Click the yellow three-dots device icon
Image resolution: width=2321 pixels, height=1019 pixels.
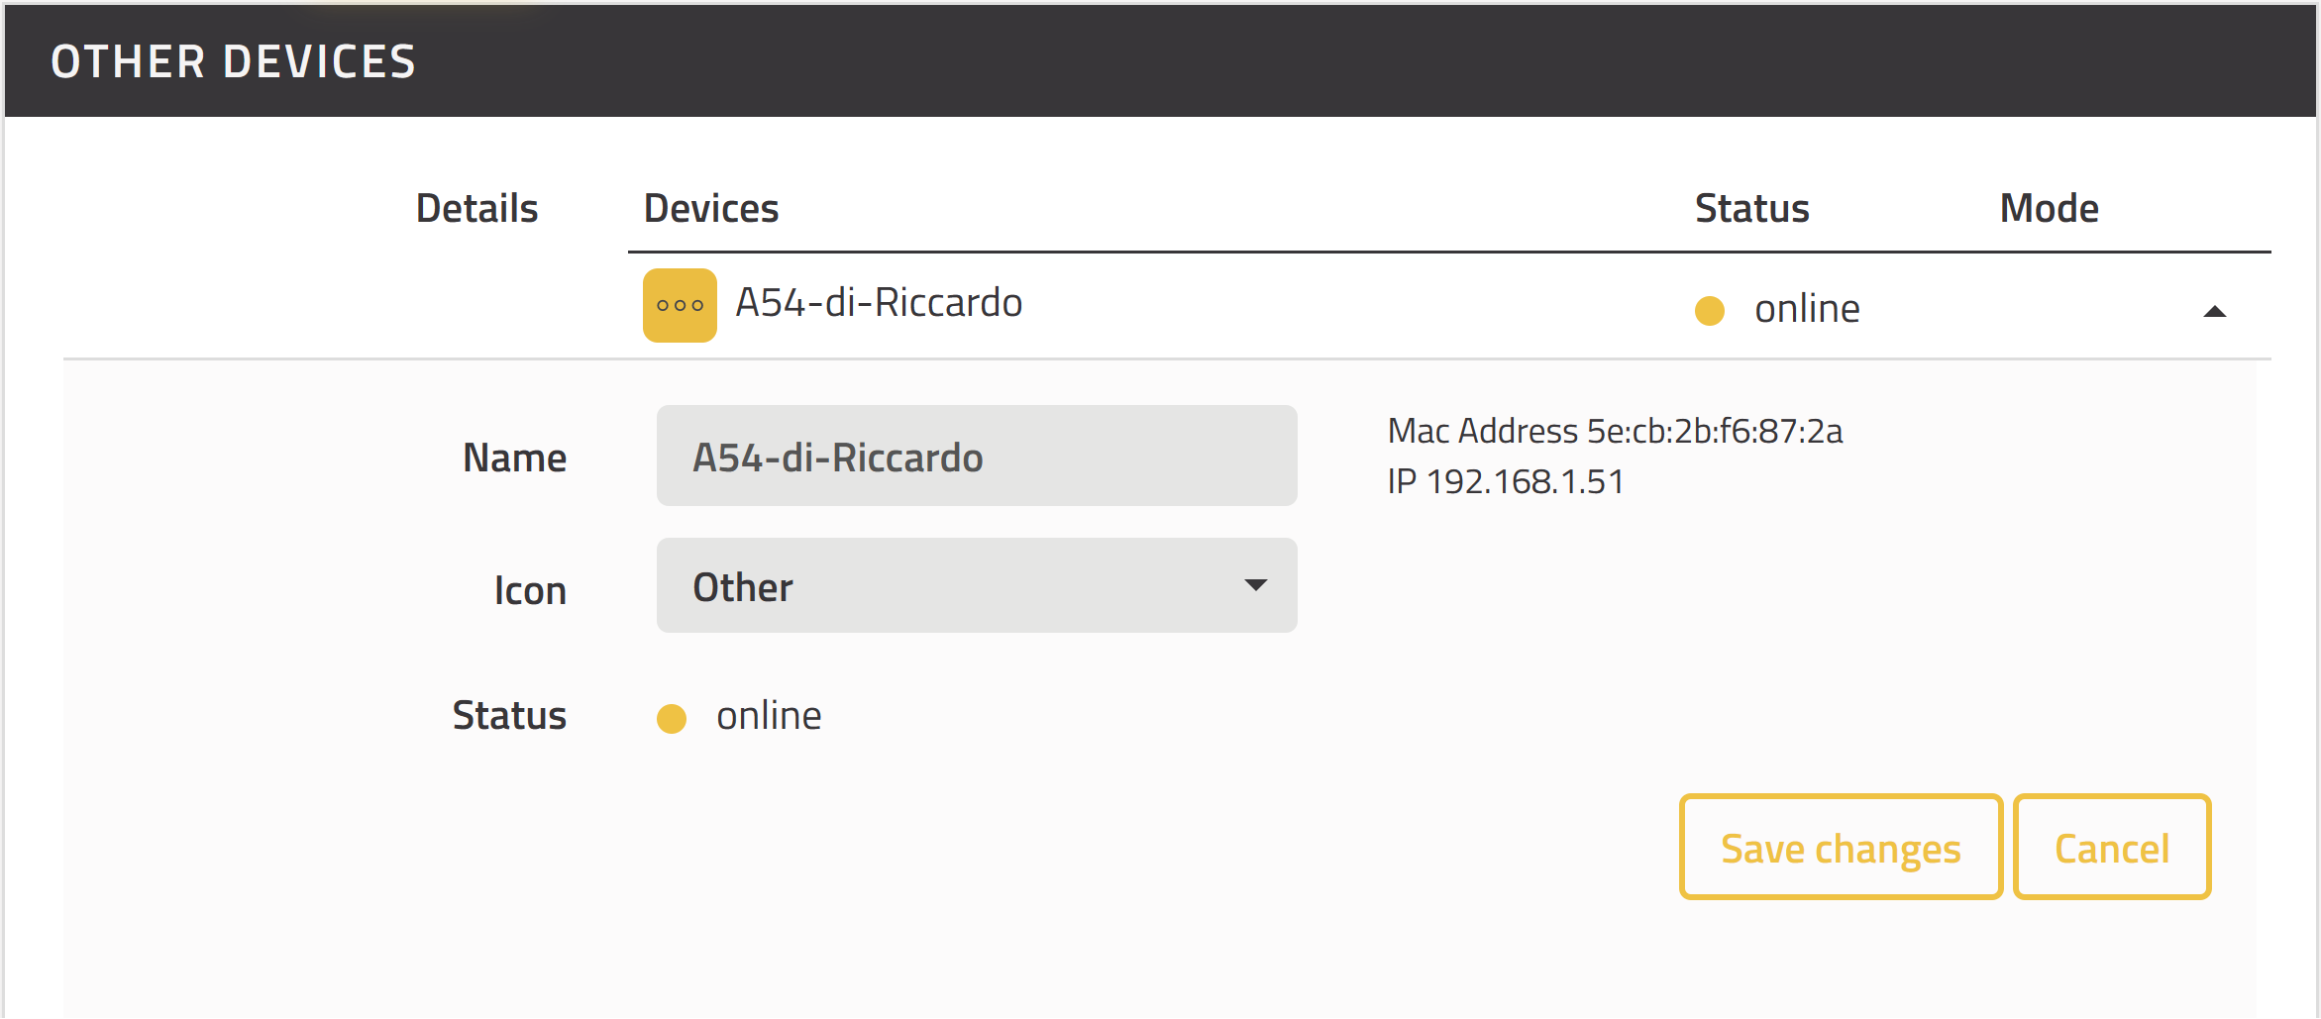click(x=680, y=305)
